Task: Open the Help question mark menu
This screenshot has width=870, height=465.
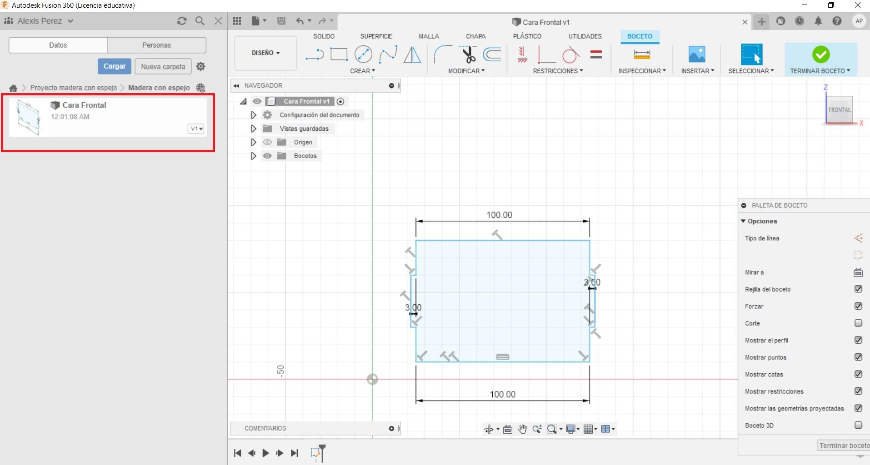Action: click(837, 21)
